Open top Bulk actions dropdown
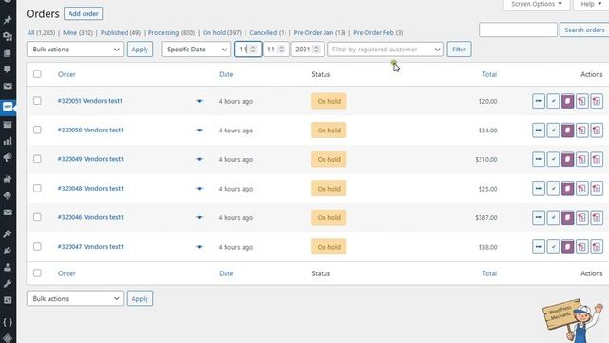Screen dimensions: 609x343 75,50
